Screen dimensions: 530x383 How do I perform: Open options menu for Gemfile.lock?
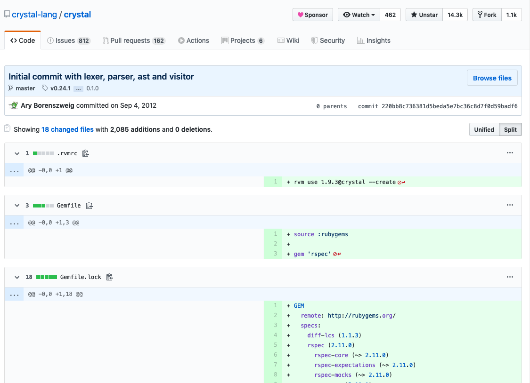click(x=510, y=277)
